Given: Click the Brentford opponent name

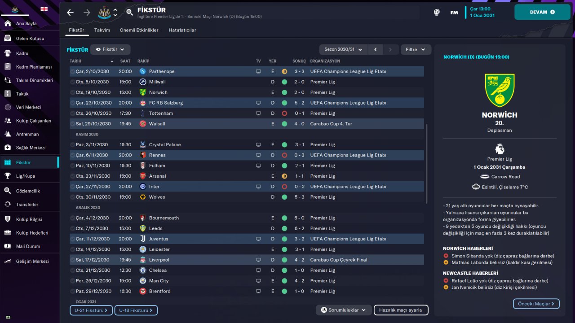Looking at the screenshot, I should click(x=160, y=291).
